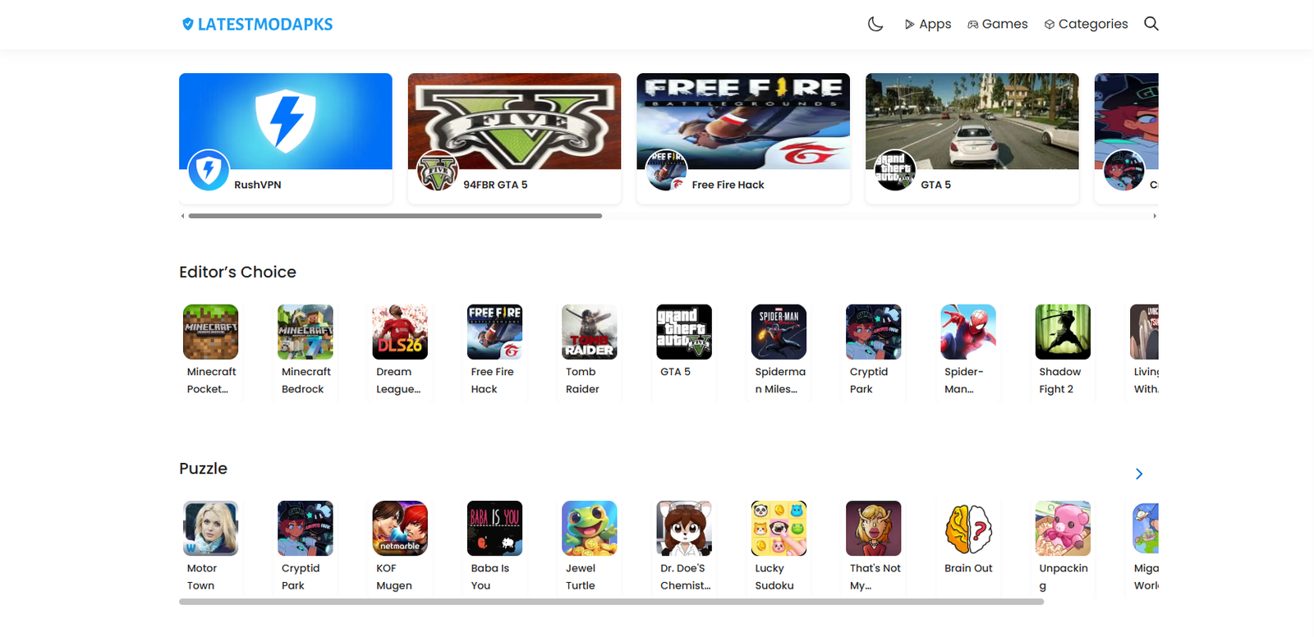This screenshot has height=637, width=1314.
Task: Choose the Shadow Fight 2 icon
Action: pos(1063,332)
